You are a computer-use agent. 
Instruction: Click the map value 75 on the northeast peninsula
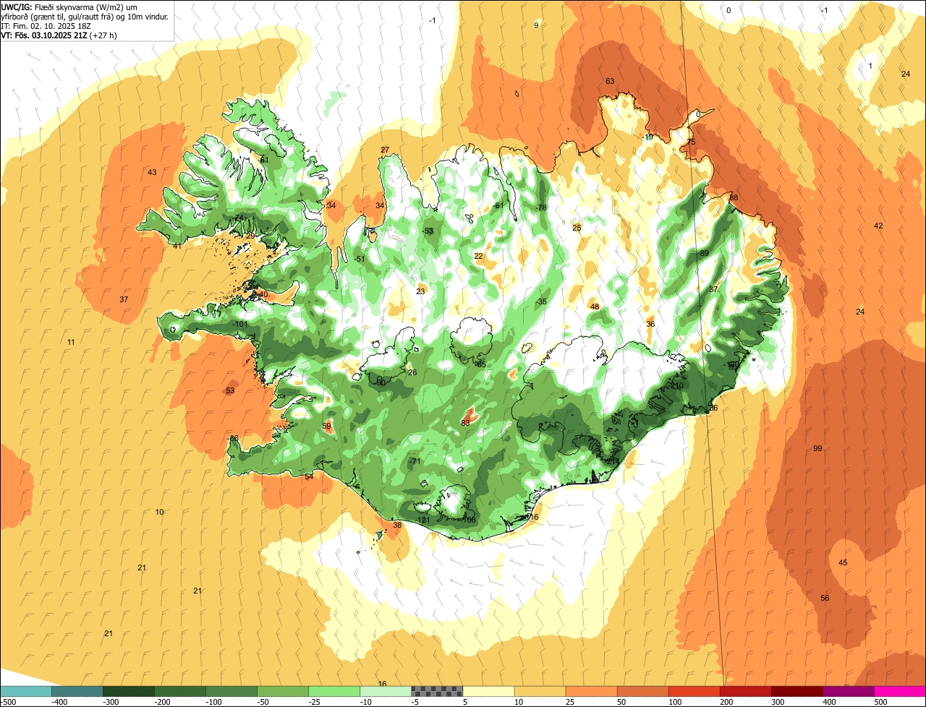(691, 142)
